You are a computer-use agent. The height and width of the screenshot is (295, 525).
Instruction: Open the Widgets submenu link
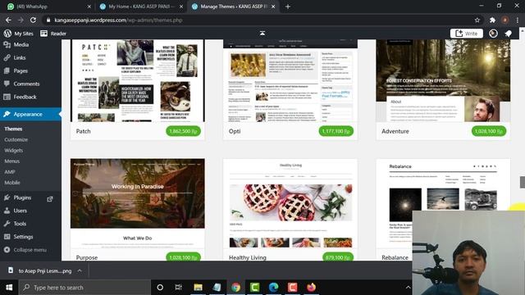(x=14, y=150)
